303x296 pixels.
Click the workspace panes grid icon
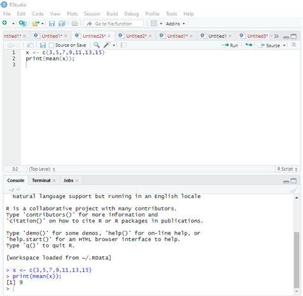pyautogui.click(x=153, y=23)
